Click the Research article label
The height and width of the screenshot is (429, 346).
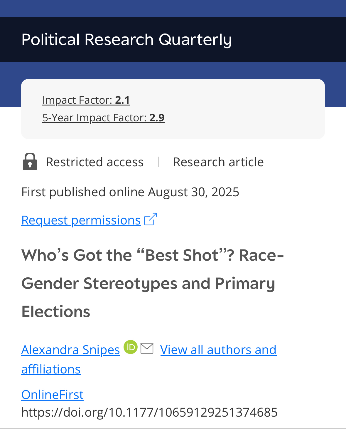[218, 162]
